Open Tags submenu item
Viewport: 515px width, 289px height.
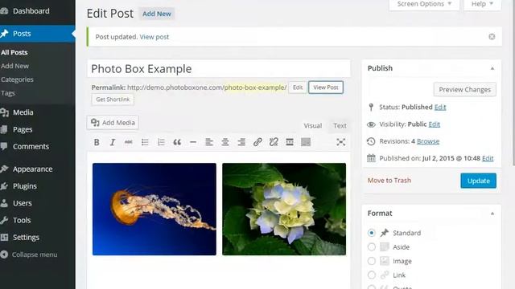point(8,93)
